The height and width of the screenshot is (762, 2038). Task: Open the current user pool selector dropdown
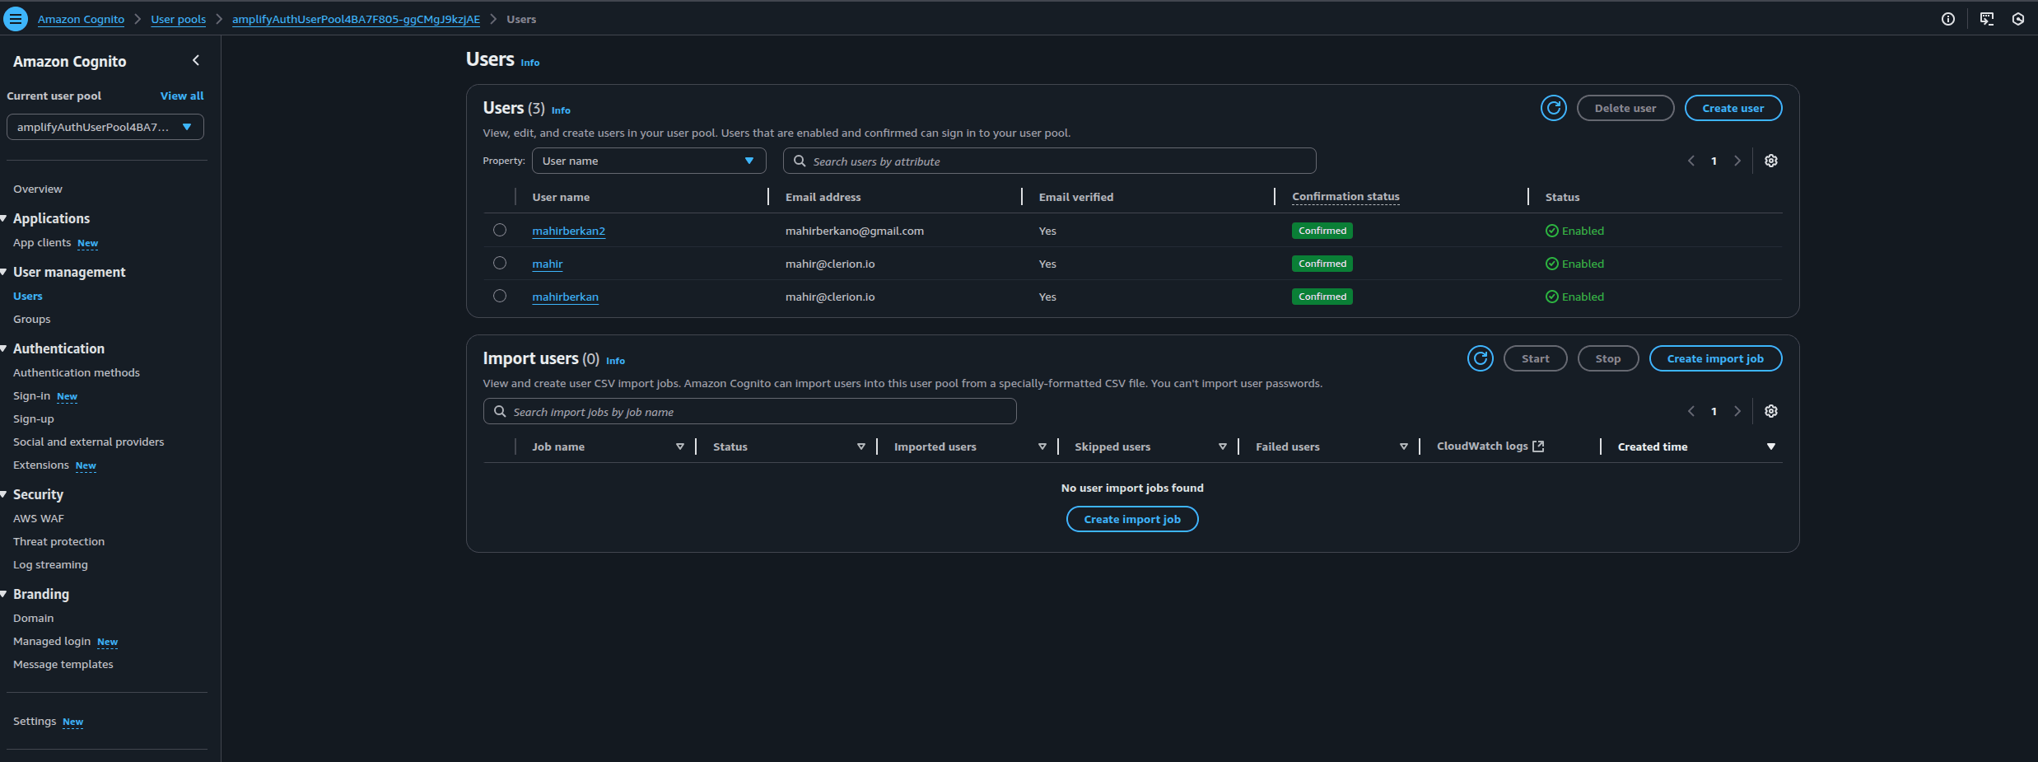click(x=105, y=127)
